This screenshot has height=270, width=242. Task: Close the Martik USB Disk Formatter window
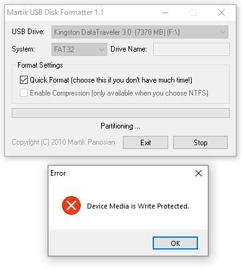(222, 12)
